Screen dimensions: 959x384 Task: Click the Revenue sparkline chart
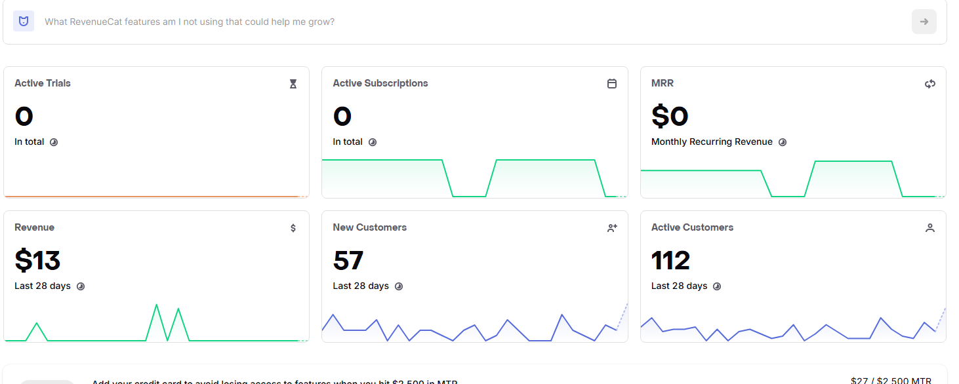pos(156,322)
